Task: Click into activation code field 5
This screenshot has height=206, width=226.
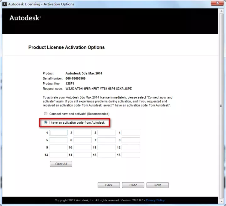Action: (x=58, y=140)
